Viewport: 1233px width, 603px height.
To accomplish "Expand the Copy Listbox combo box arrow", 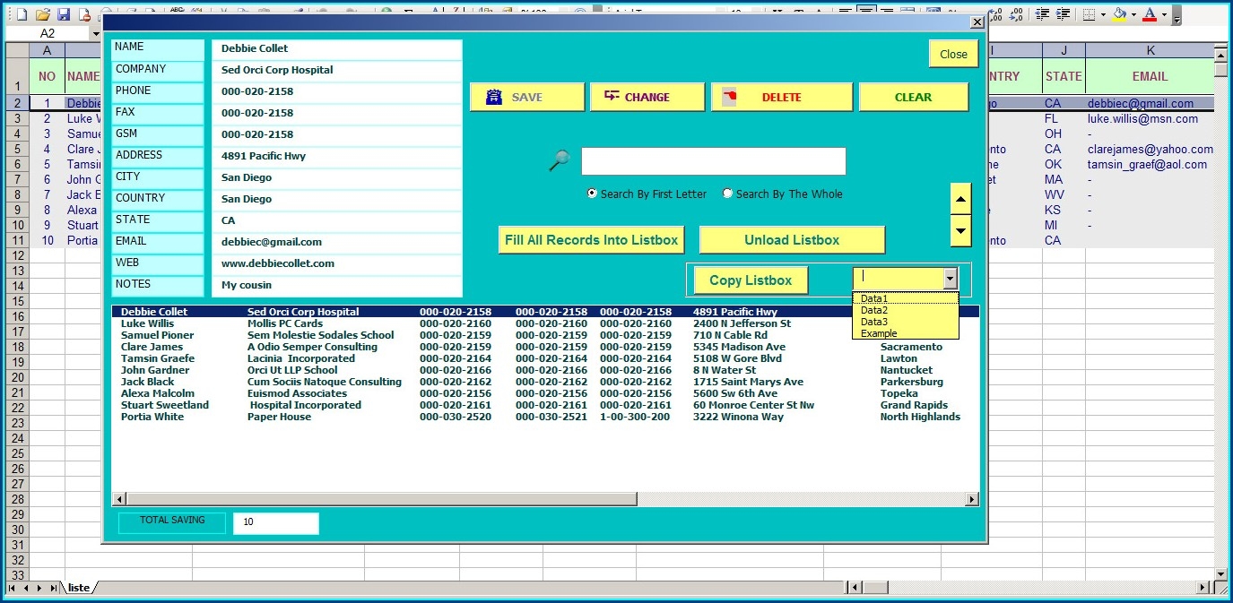I will (951, 279).
